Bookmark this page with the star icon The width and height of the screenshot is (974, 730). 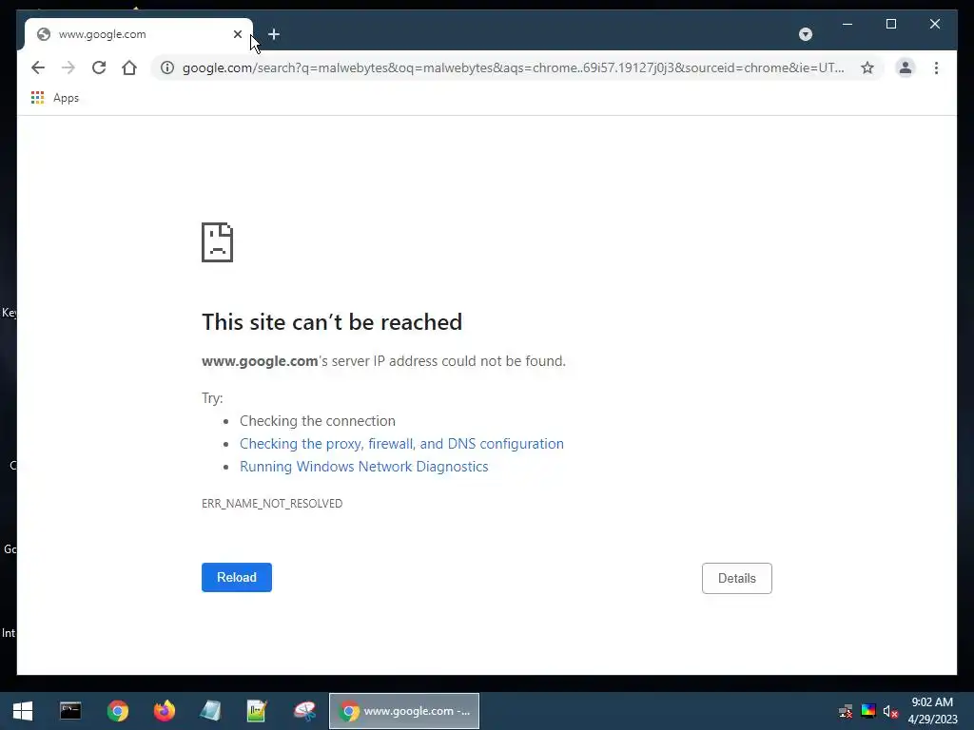867,67
